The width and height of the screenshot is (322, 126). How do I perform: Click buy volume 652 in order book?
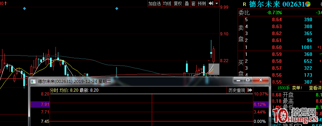coord(308,61)
